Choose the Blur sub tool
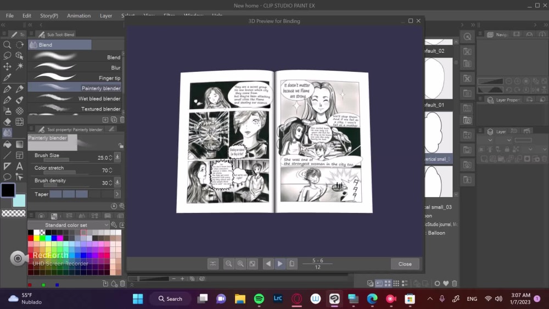The image size is (549, 309). coord(75,68)
